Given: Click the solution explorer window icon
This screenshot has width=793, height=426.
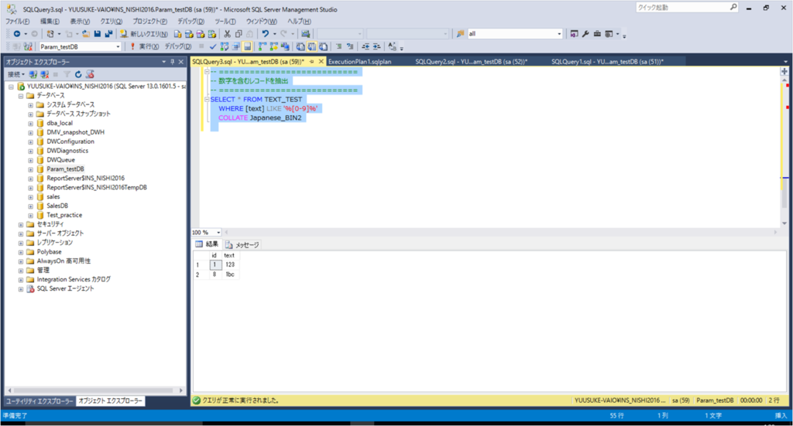Looking at the screenshot, I should point(574,34).
